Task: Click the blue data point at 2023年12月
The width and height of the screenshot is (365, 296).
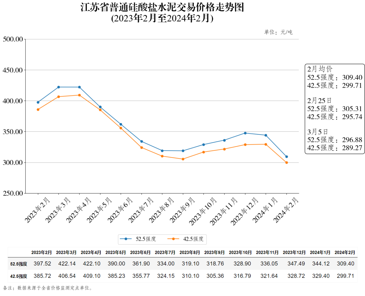Action: [245, 133]
